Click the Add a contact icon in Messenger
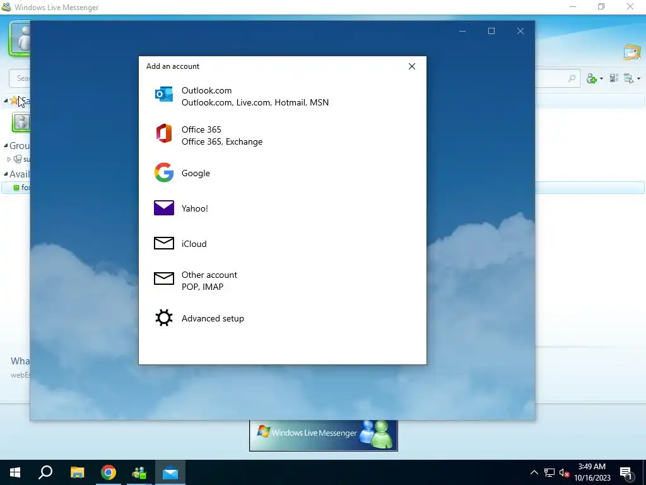 592,78
